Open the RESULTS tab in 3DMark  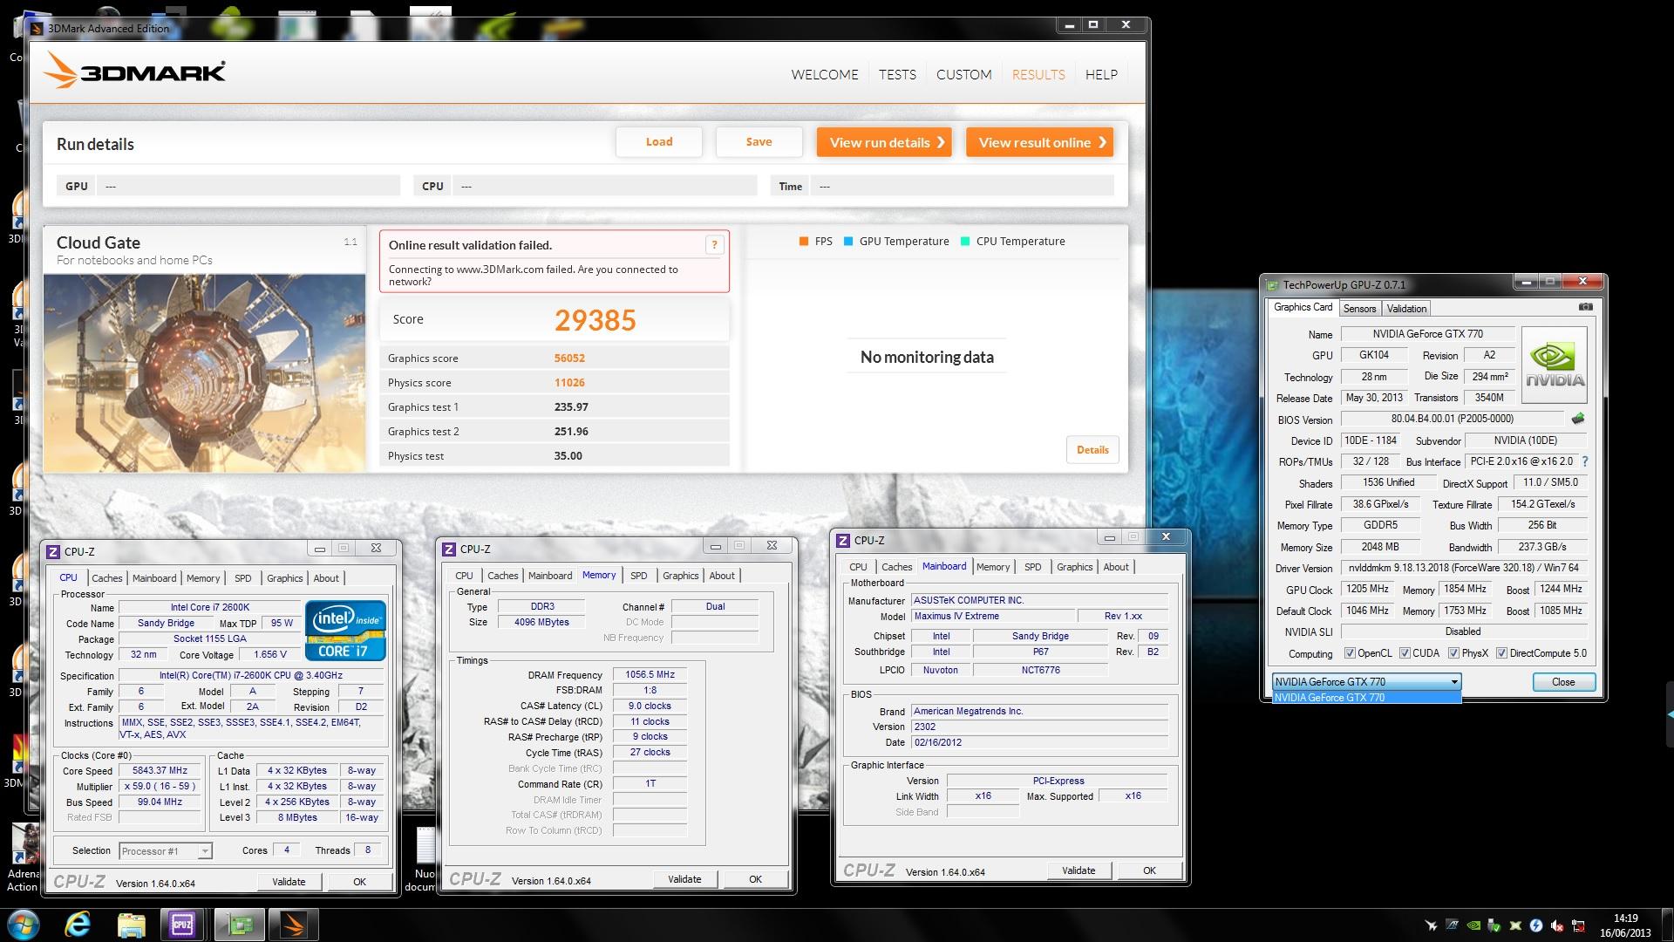click(x=1038, y=74)
